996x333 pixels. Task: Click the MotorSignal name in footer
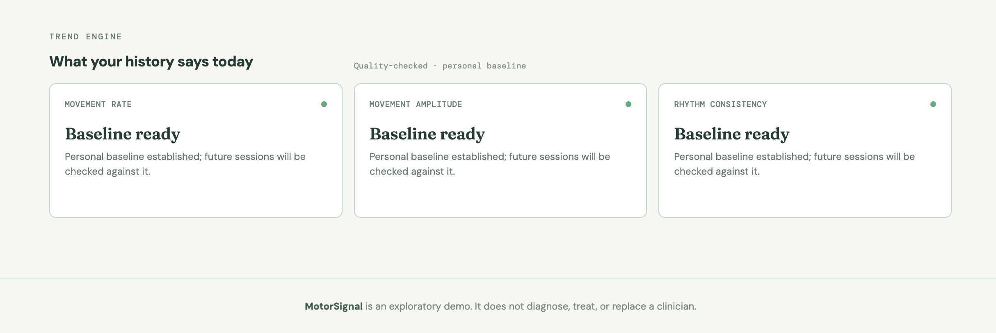(334, 306)
